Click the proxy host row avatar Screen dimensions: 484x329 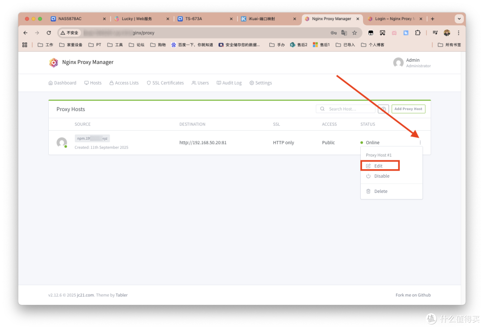click(62, 142)
